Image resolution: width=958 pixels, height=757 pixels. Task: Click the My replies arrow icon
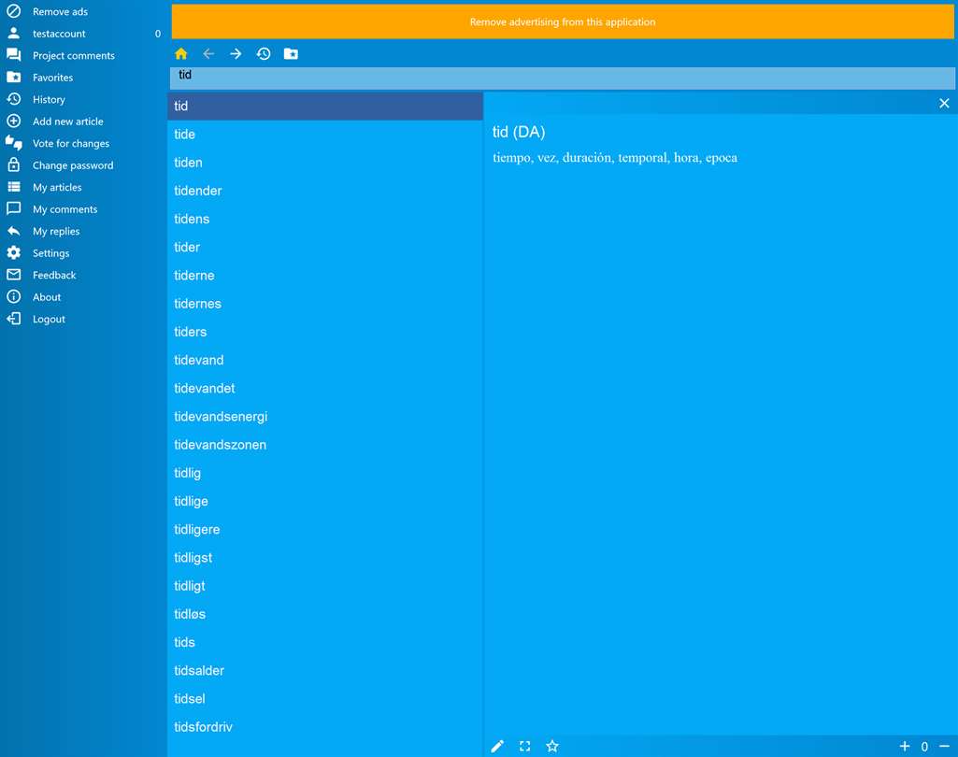[x=13, y=231]
